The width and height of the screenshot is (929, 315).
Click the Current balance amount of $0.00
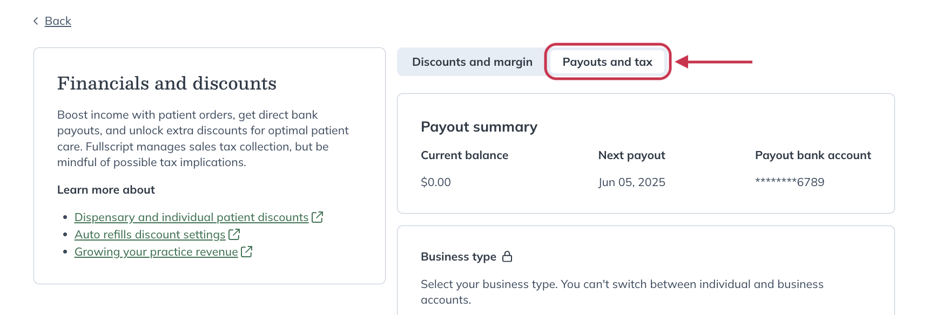(x=436, y=182)
